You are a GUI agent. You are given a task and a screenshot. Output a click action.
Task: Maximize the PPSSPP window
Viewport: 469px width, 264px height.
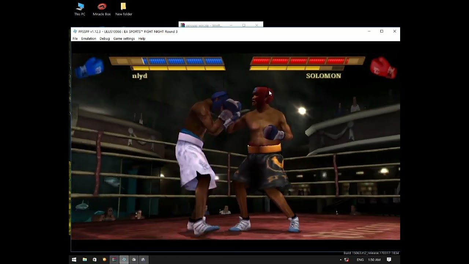(381, 32)
